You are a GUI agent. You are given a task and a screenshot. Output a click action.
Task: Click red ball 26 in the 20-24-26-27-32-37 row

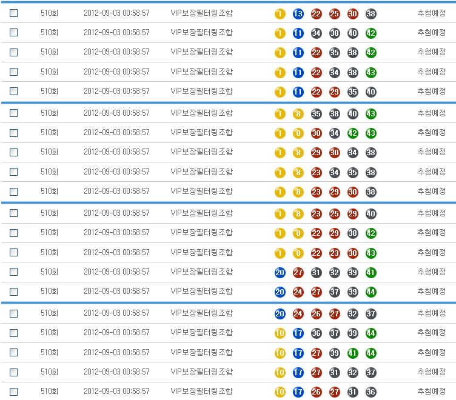(x=316, y=314)
